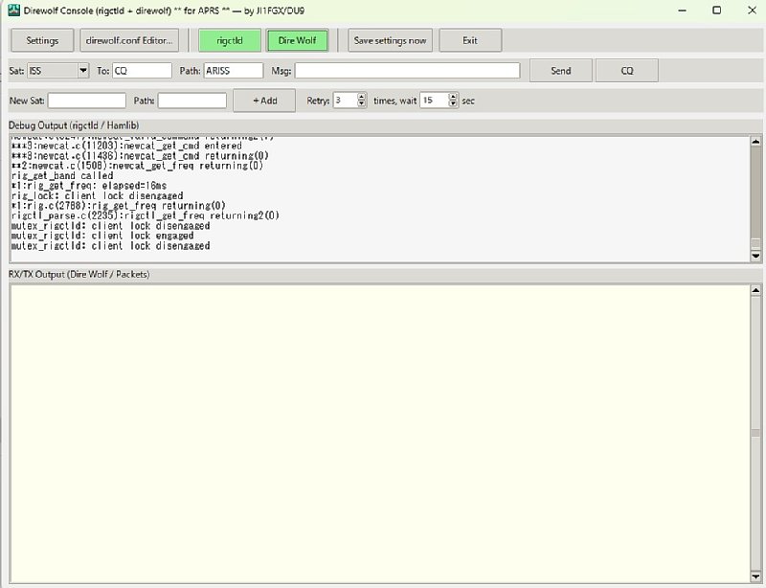Decrease the wait seconds with down arrow
This screenshot has height=588, width=766.
[453, 104]
